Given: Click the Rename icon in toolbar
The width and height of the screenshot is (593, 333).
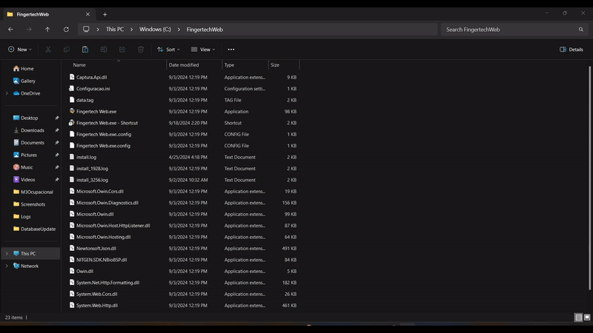Looking at the screenshot, I should coord(104,50).
